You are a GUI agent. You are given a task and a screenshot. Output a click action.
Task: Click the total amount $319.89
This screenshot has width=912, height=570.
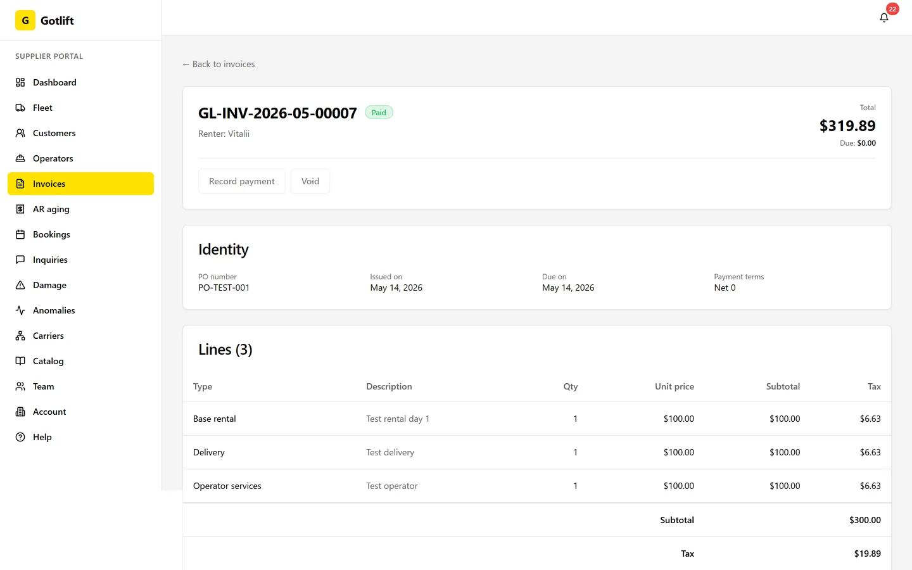click(847, 126)
